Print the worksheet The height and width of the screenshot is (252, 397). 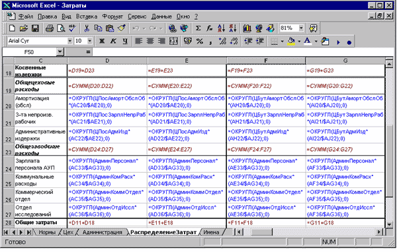coord(50,28)
